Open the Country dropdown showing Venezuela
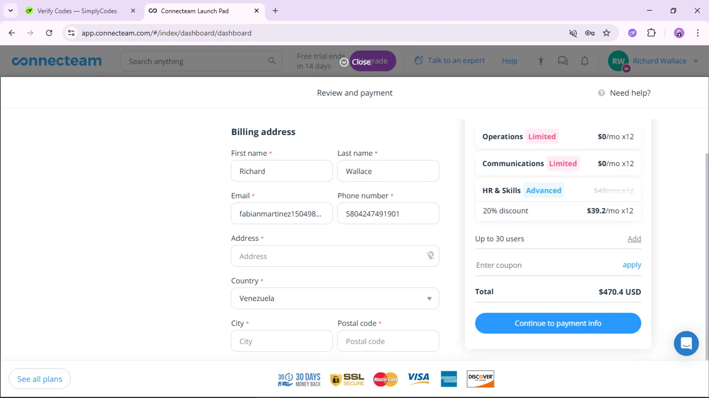This screenshot has height=398, width=709. 335,298
